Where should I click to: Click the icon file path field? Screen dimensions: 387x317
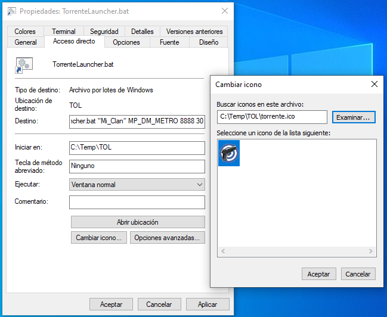(272, 117)
